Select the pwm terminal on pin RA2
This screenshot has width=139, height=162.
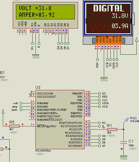coord(21,110)
